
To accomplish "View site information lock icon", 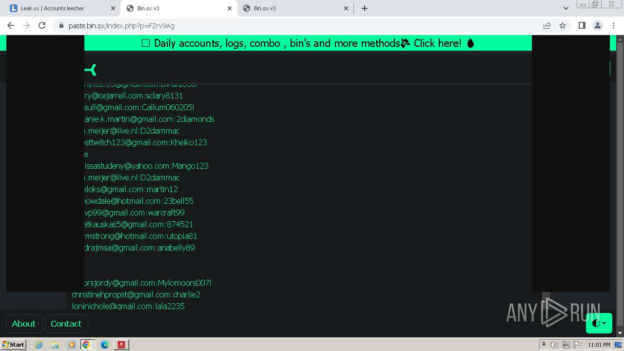I will click(61, 25).
